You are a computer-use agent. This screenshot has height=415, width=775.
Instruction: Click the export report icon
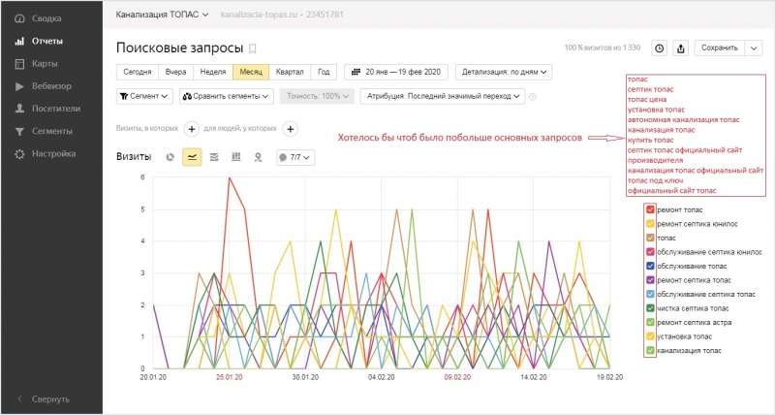click(681, 48)
